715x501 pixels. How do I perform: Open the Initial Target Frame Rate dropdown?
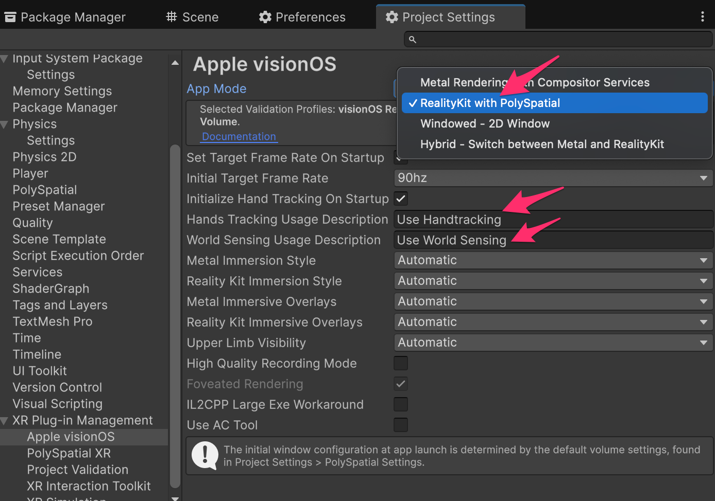point(553,178)
